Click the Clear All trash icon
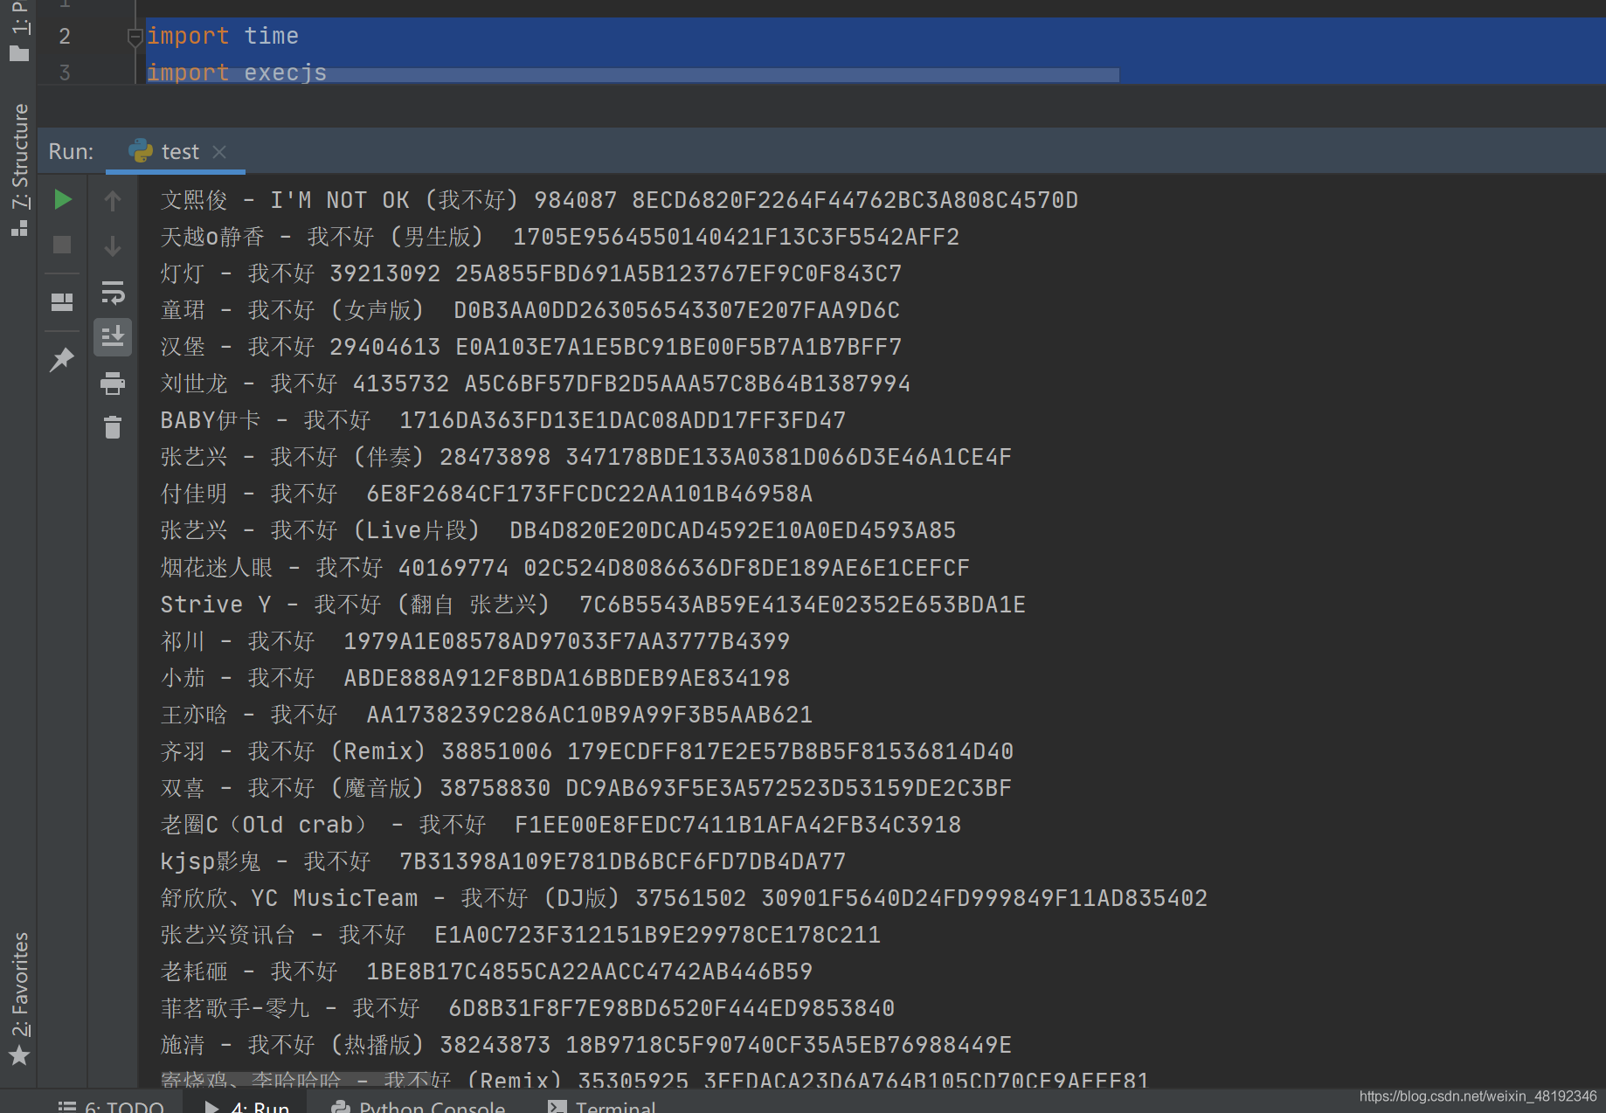Screen dimensions: 1606x1113 tap(113, 427)
